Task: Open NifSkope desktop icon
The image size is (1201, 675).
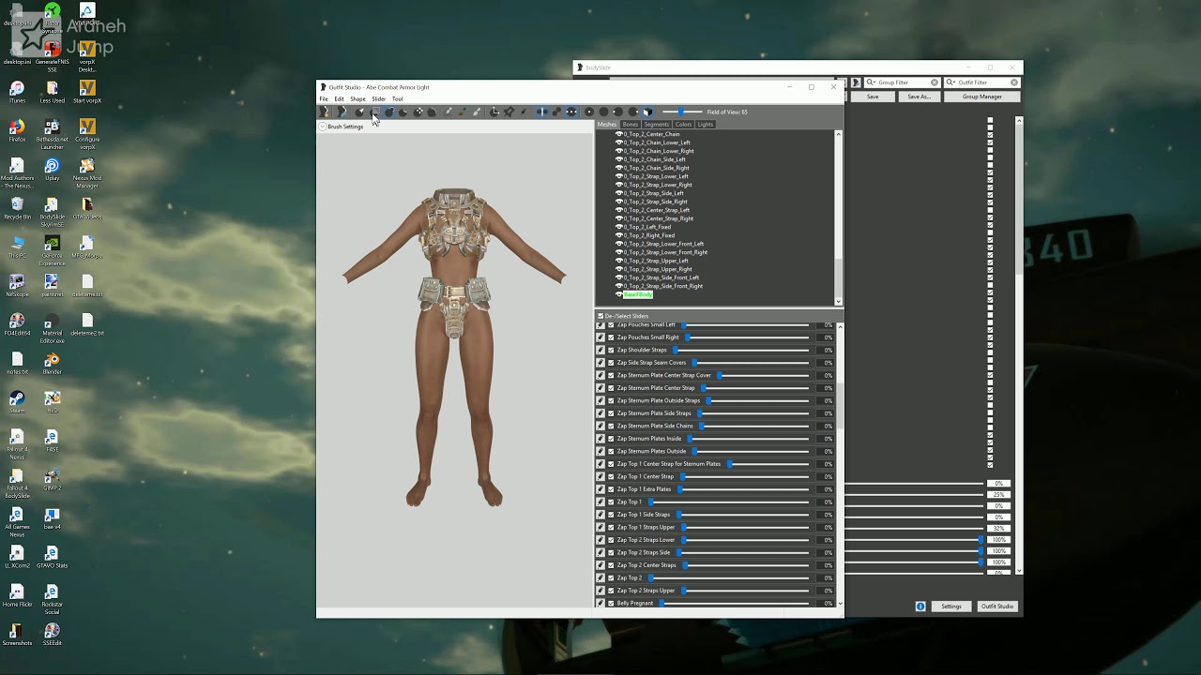Action: coord(17,285)
